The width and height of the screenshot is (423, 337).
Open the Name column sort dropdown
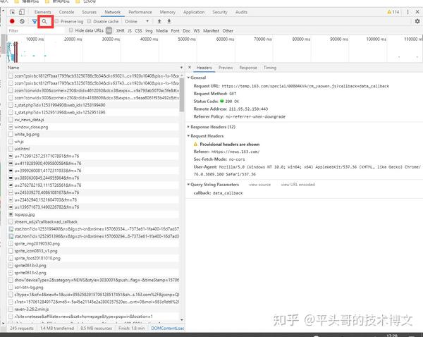pyautogui.click(x=182, y=68)
